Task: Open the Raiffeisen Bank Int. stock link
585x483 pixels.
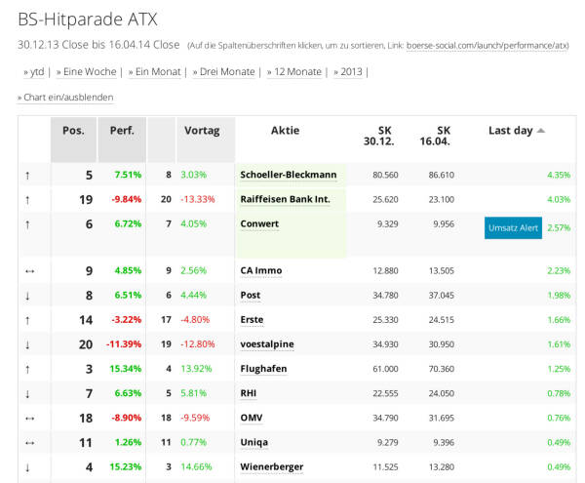Action: coord(285,199)
